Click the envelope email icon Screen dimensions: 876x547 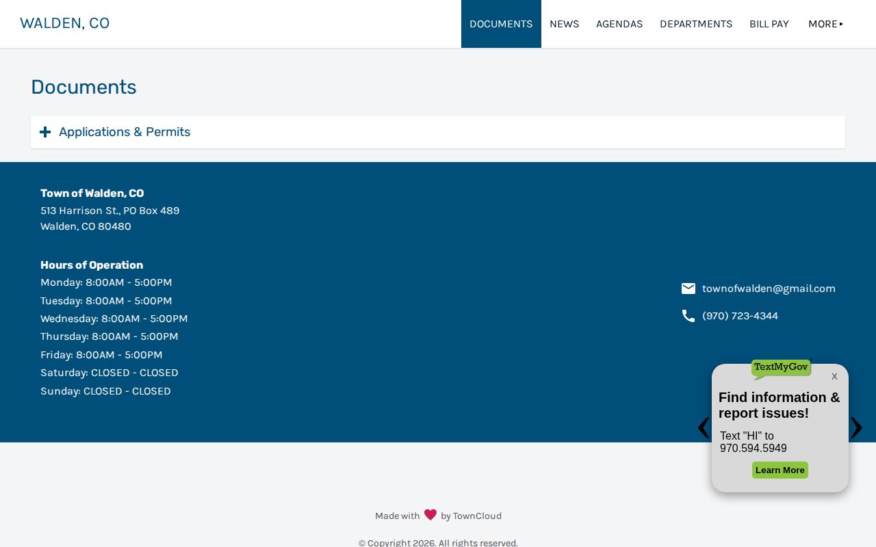(x=688, y=289)
